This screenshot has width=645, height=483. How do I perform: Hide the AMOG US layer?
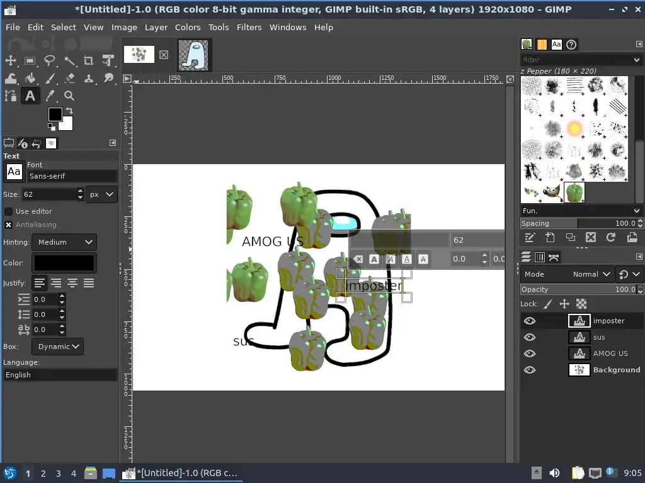(x=530, y=353)
